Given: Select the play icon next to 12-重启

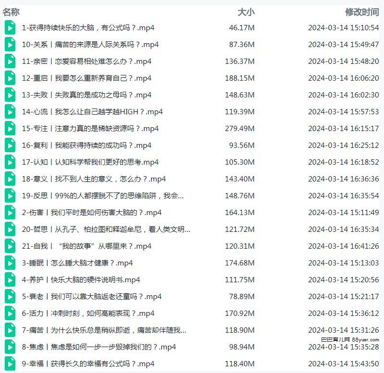Looking at the screenshot, I should tap(10, 78).
